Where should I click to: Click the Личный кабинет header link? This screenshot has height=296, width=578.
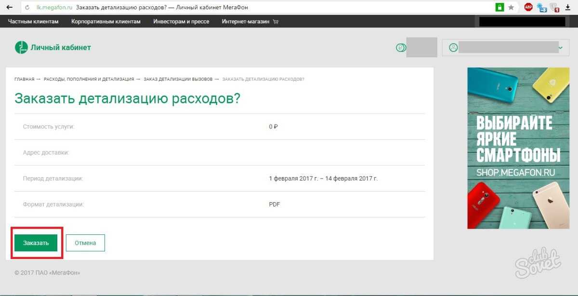(61, 47)
